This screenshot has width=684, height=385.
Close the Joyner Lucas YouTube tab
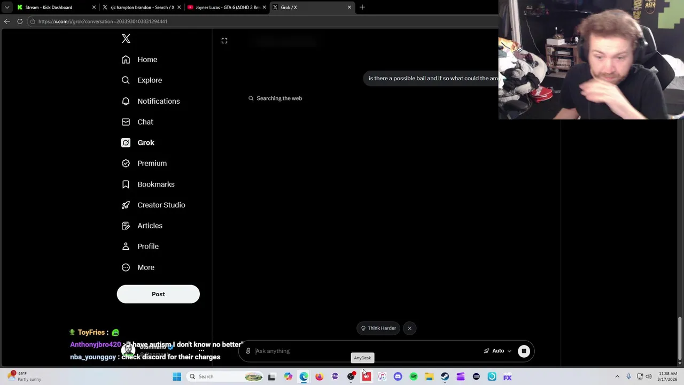coord(264,7)
